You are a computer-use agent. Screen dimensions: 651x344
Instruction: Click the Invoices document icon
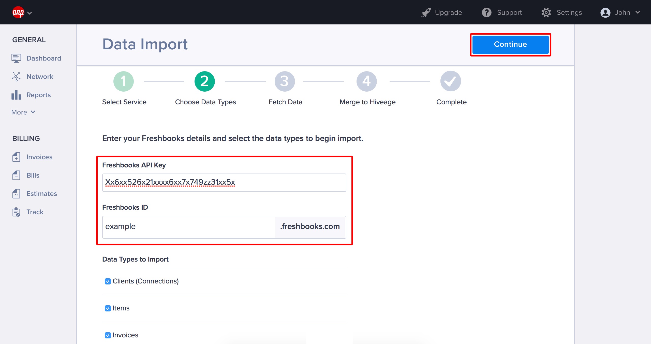tap(16, 157)
